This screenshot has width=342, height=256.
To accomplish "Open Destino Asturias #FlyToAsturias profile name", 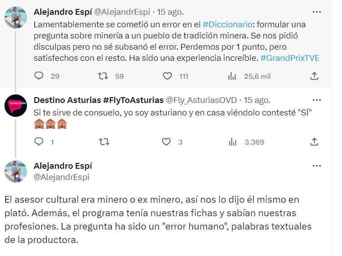I will click(98, 99).
